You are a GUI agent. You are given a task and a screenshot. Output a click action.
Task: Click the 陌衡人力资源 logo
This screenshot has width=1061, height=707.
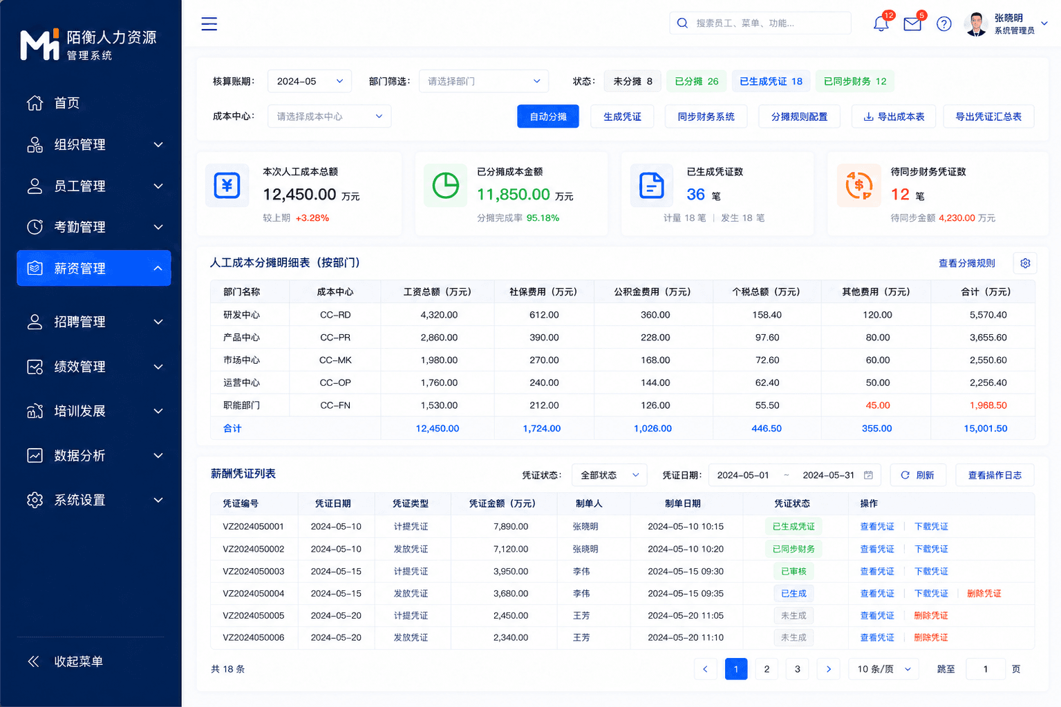point(88,44)
